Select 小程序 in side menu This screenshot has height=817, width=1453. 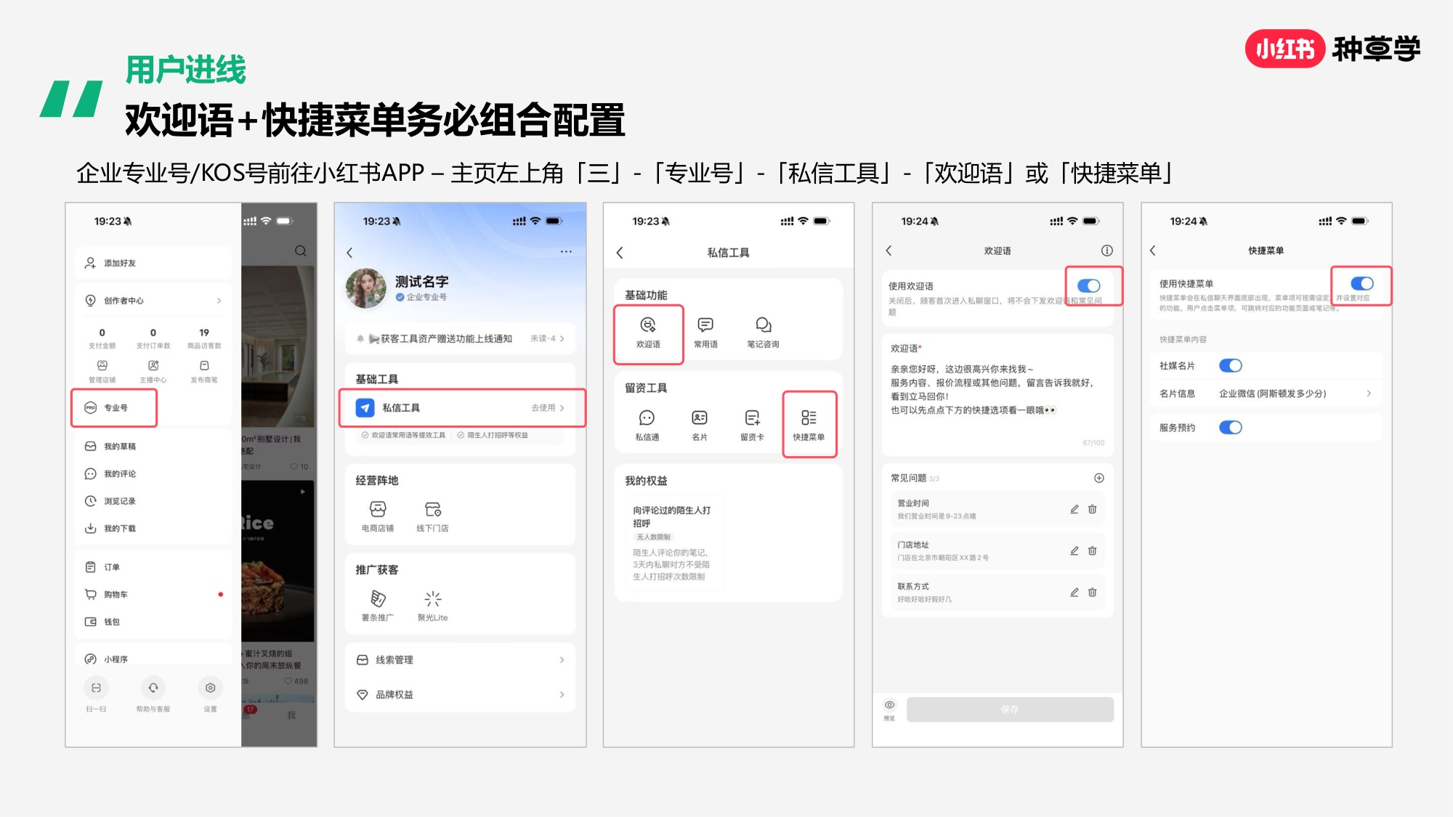[x=153, y=659]
